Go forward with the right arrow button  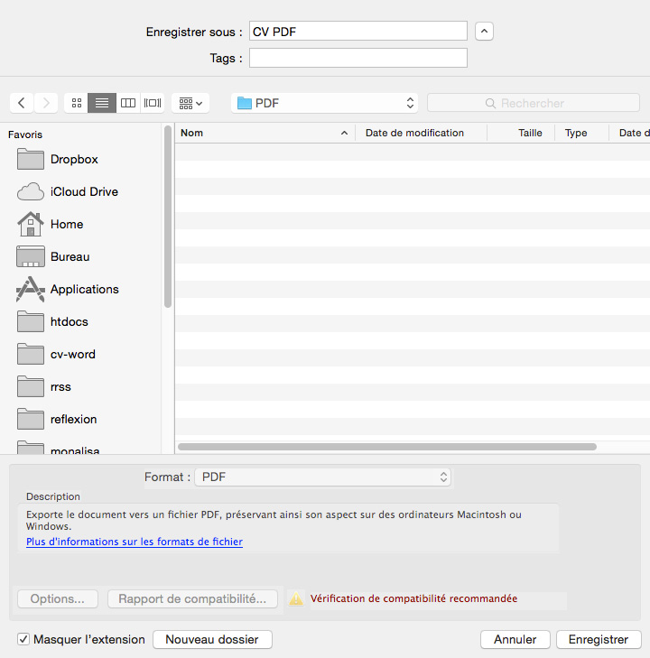tap(46, 103)
